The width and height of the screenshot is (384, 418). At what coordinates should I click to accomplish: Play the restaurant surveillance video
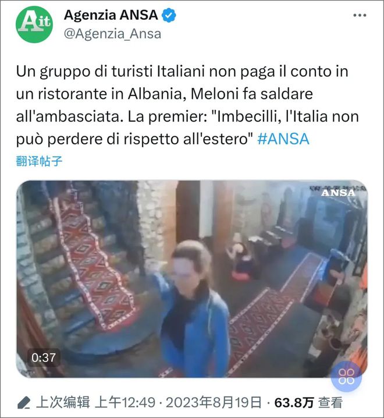click(x=191, y=279)
